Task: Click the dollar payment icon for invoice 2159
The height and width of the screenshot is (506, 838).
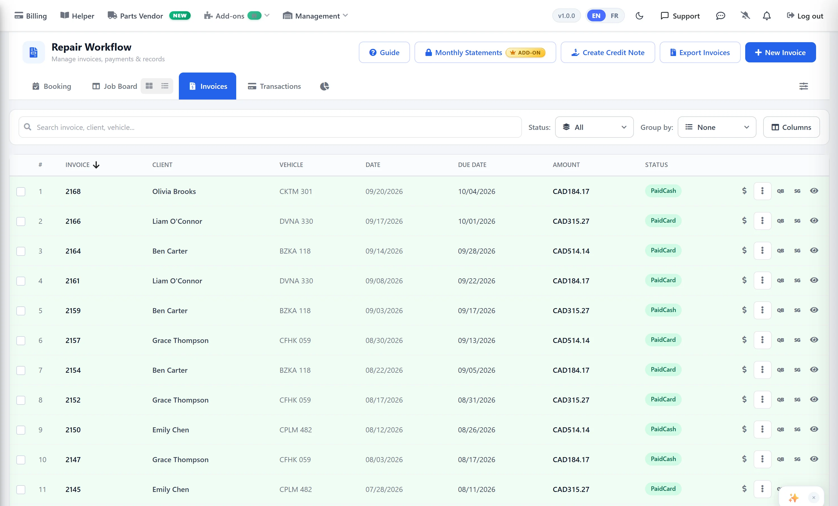Action: click(x=744, y=310)
